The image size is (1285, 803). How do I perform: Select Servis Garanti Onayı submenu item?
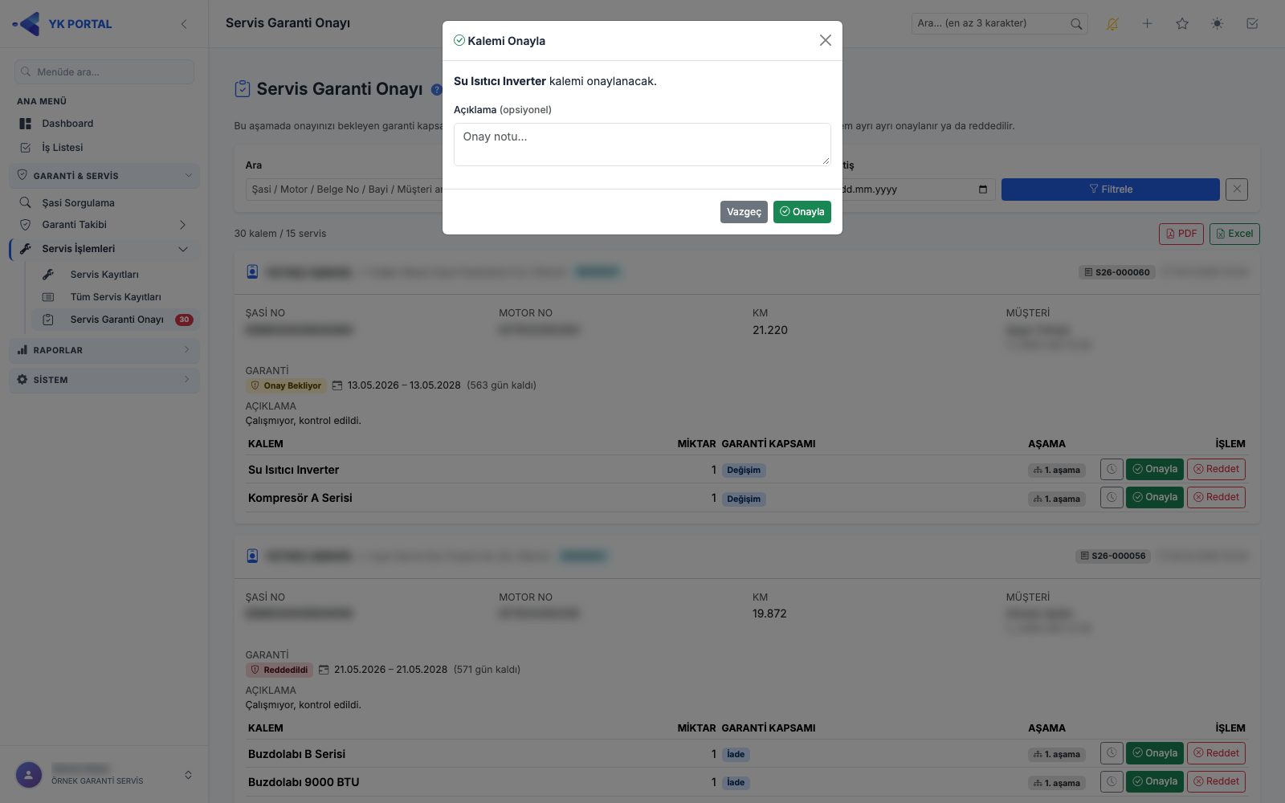[x=116, y=320]
